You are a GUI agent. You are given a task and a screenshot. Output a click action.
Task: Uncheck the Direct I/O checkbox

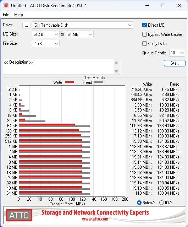144,25
